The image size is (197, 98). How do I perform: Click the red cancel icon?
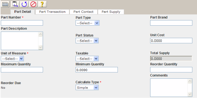point(33,4)
